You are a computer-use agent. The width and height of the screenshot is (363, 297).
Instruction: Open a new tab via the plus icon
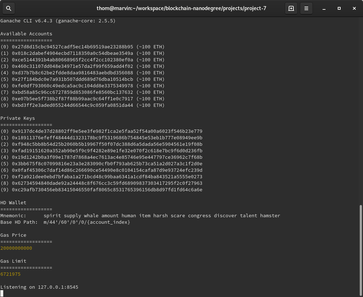pyautogui.click(x=291, y=8)
